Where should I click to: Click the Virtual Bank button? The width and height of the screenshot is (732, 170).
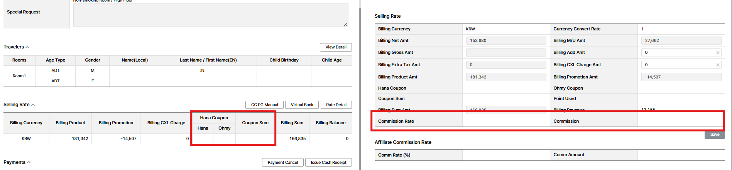[x=302, y=105]
